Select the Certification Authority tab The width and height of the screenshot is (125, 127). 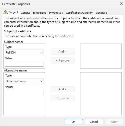pos(79,13)
